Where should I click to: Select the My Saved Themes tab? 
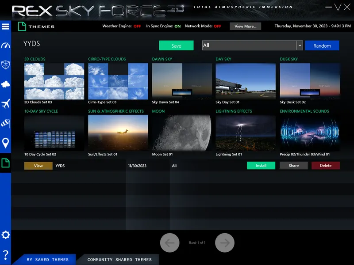(x=47, y=260)
